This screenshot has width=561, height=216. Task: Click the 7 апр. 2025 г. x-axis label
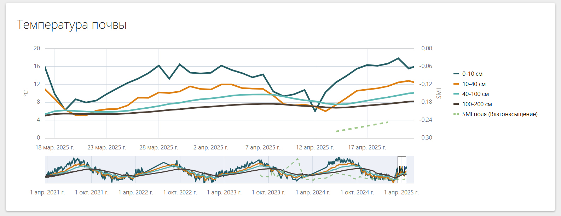(x=263, y=148)
